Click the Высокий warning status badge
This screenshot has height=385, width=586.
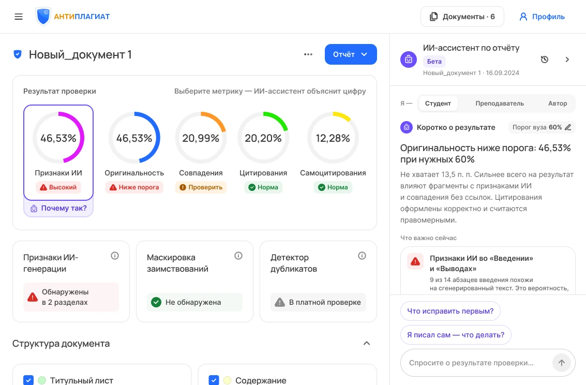(58, 187)
